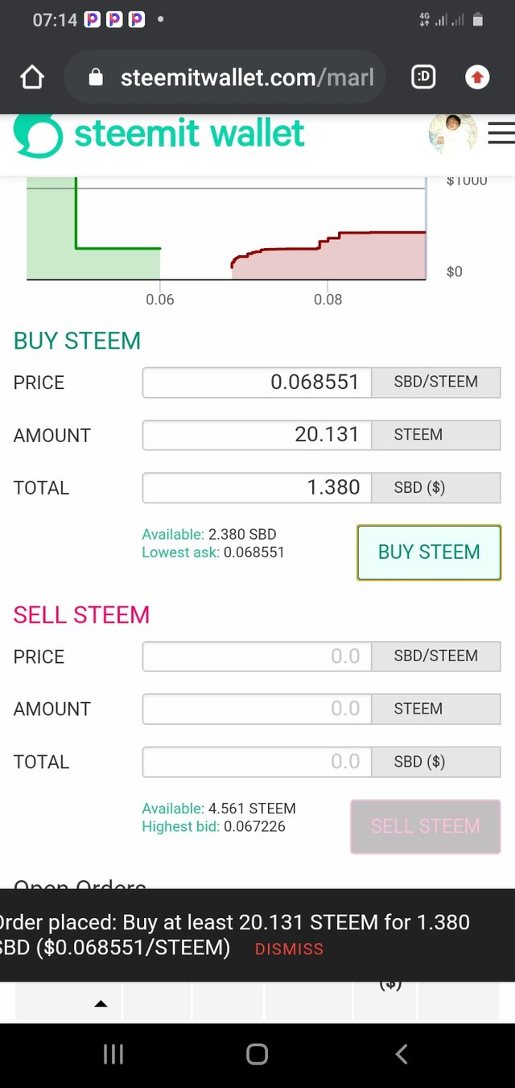Open Android recent apps icon
Screen dimensions: 515x1088
coord(113,1053)
